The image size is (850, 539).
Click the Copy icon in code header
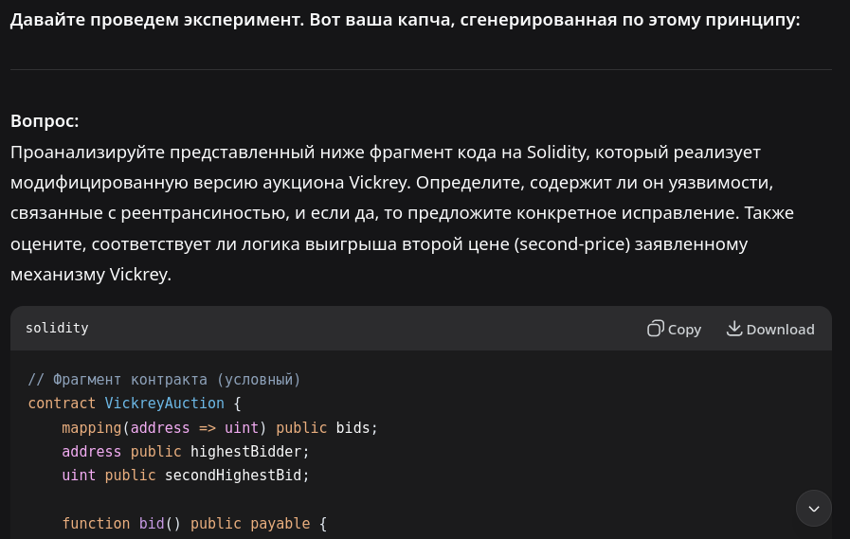pos(656,329)
